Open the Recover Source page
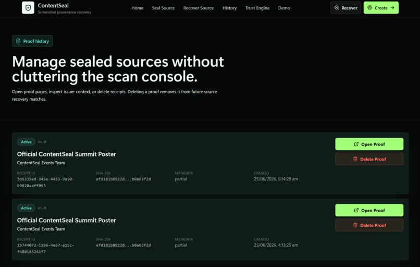Screen dimensions: 420x267 (x=199, y=8)
